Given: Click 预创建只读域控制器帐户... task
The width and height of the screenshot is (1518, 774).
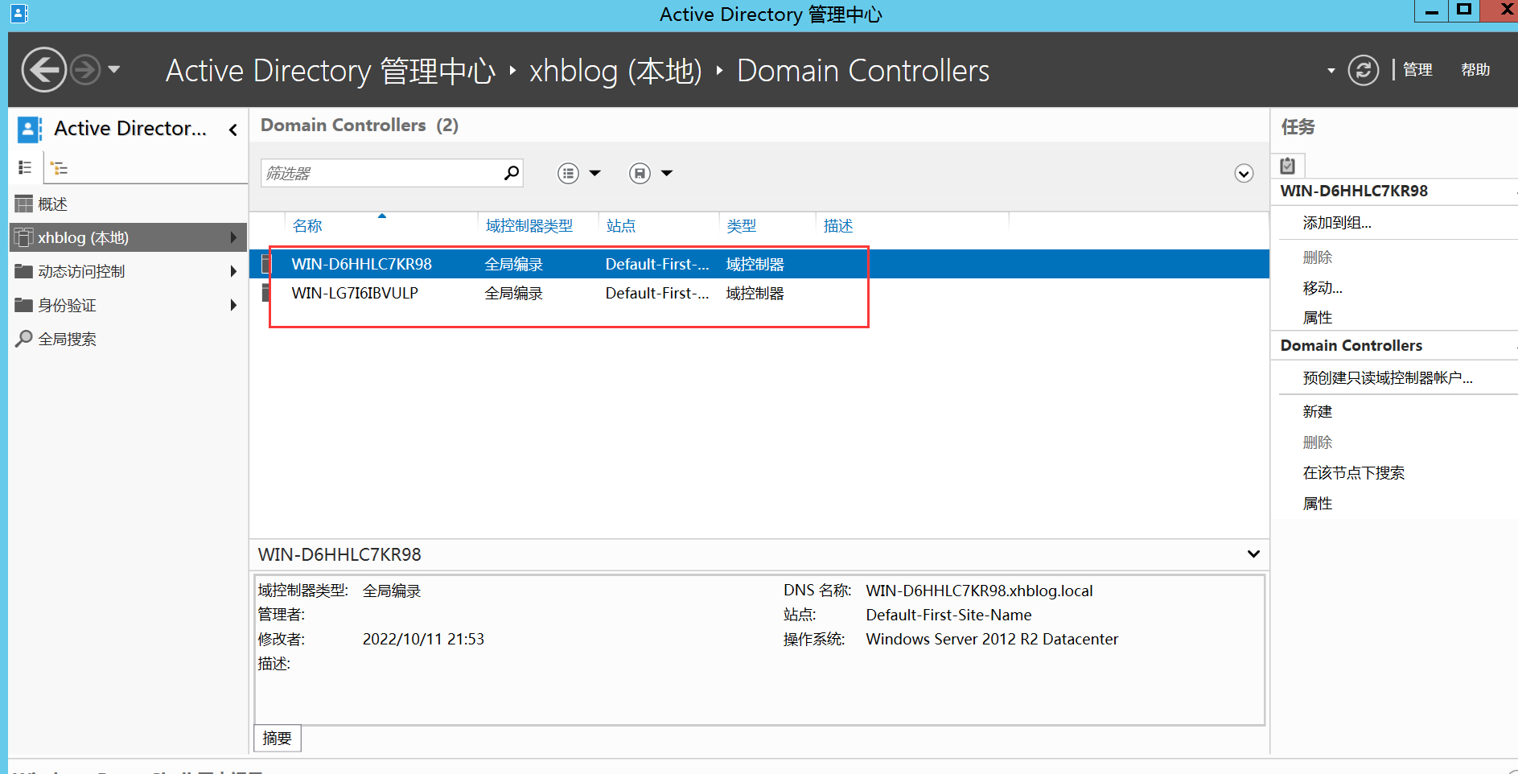Looking at the screenshot, I should tap(1388, 378).
